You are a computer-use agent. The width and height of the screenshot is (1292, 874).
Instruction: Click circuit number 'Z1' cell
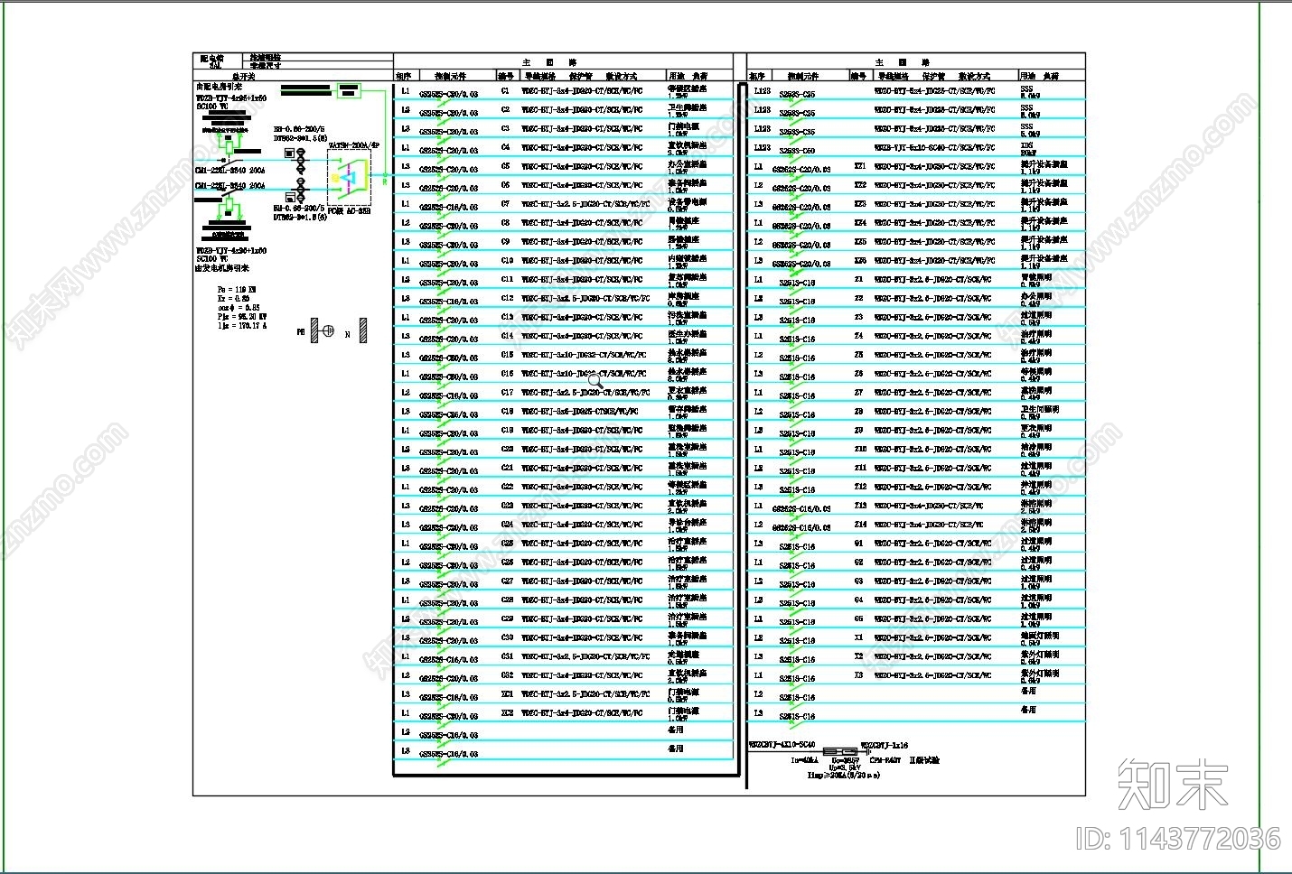click(x=859, y=280)
